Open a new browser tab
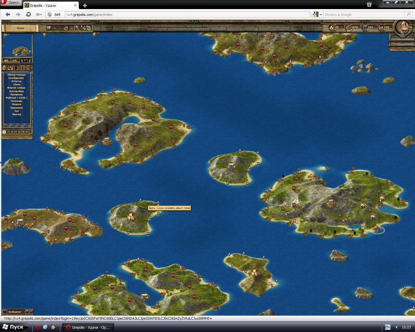Image resolution: width=415 pixels, height=332 pixels. coord(85,5)
